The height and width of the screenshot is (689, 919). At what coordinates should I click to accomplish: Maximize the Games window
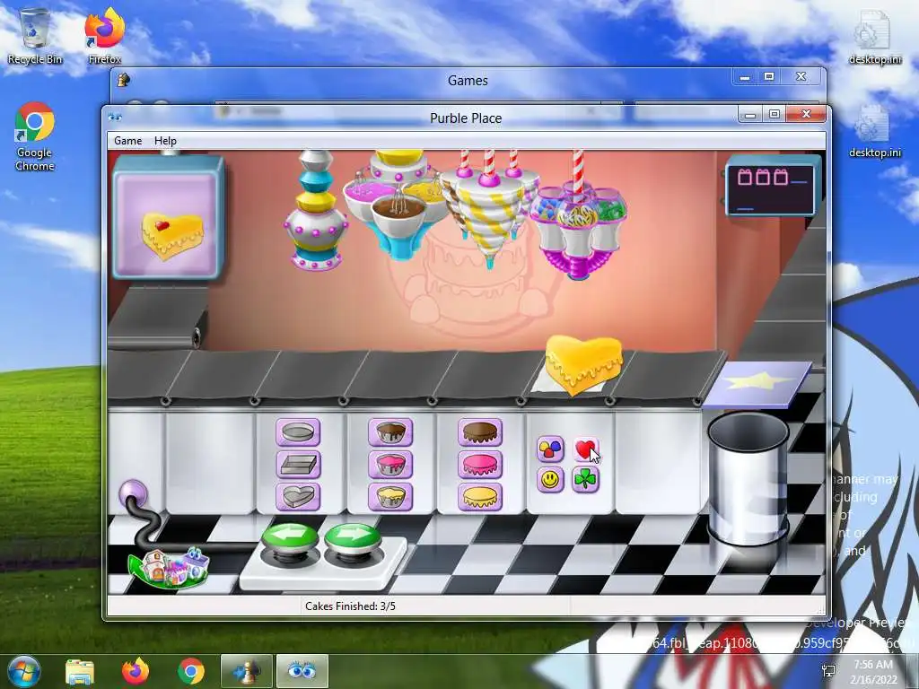tap(769, 77)
